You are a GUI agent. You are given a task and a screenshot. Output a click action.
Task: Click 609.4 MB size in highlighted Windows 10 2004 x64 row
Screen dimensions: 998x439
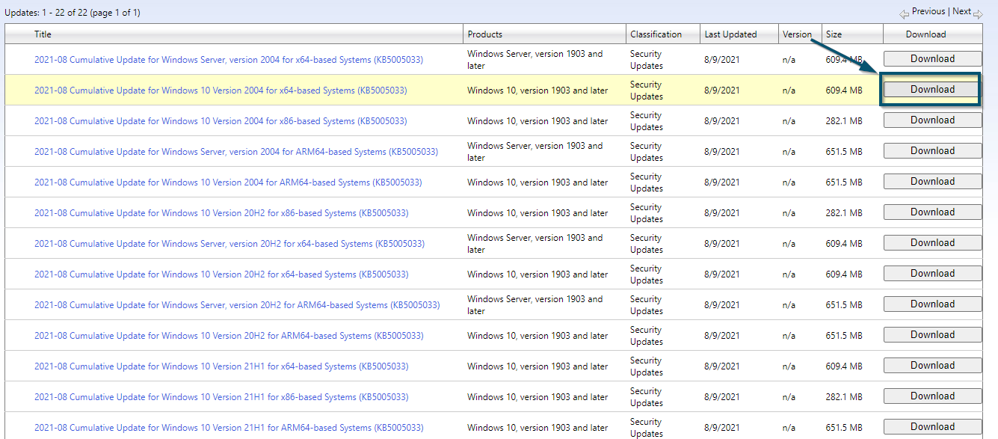click(844, 90)
